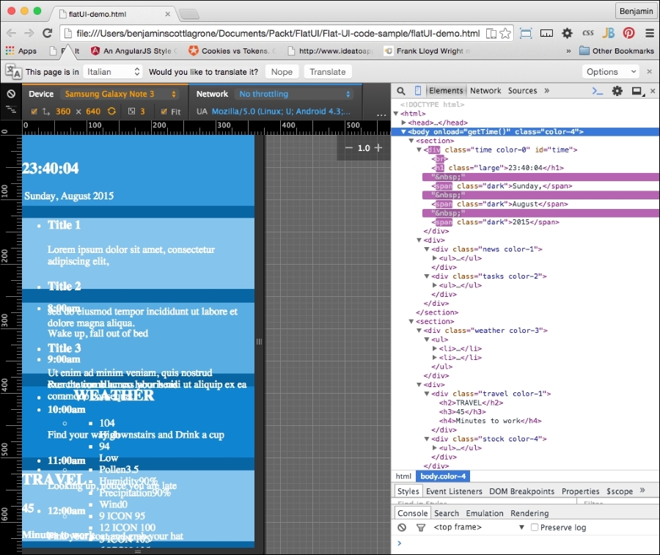
Task: Click the console filter funnel icon
Action: coord(421,527)
